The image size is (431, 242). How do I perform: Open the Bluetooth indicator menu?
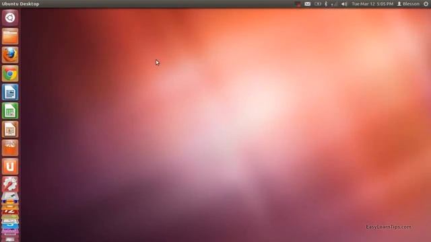point(326,4)
